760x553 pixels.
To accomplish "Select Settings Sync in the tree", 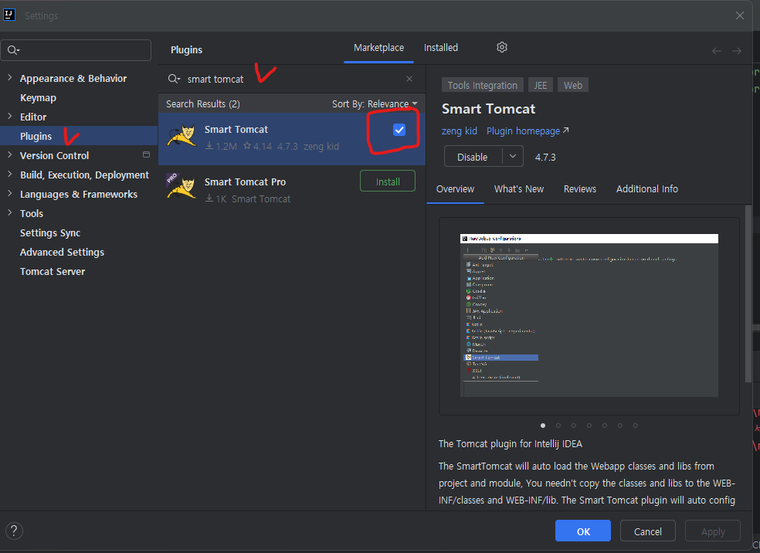I will pos(50,232).
